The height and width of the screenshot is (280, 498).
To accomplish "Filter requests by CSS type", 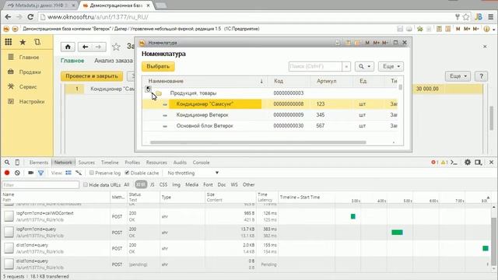I will tap(163, 184).
